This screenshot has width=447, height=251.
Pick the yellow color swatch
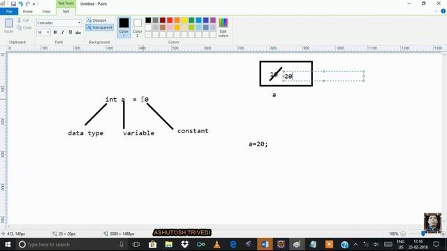(x=184, y=20)
